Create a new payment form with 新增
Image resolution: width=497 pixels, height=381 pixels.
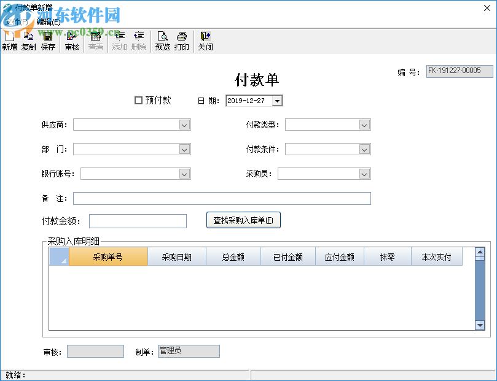(9, 40)
